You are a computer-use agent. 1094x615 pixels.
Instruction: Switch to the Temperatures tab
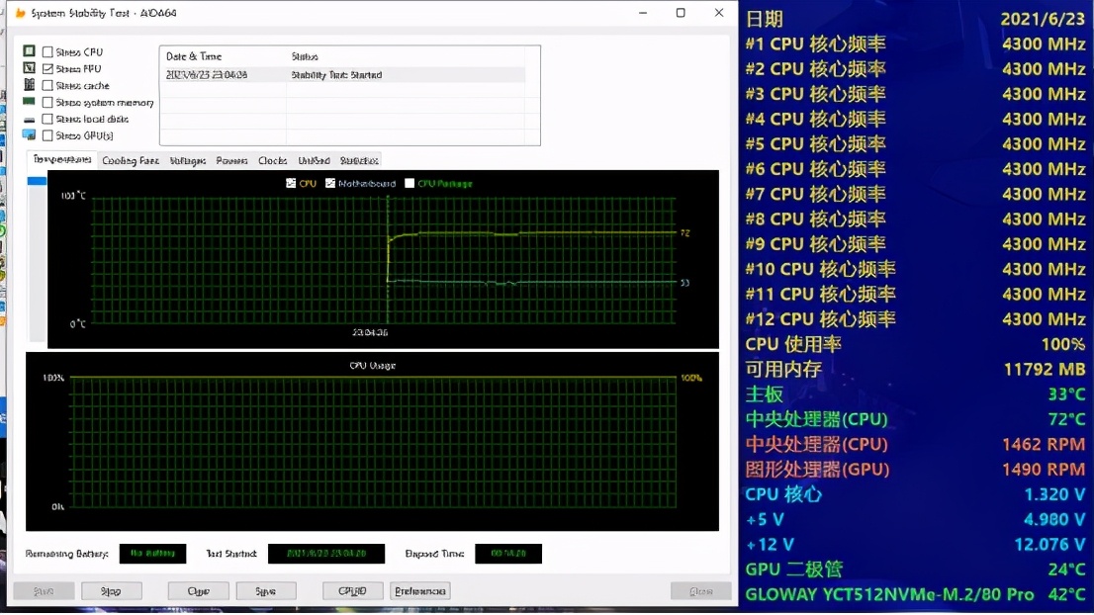[62, 159]
